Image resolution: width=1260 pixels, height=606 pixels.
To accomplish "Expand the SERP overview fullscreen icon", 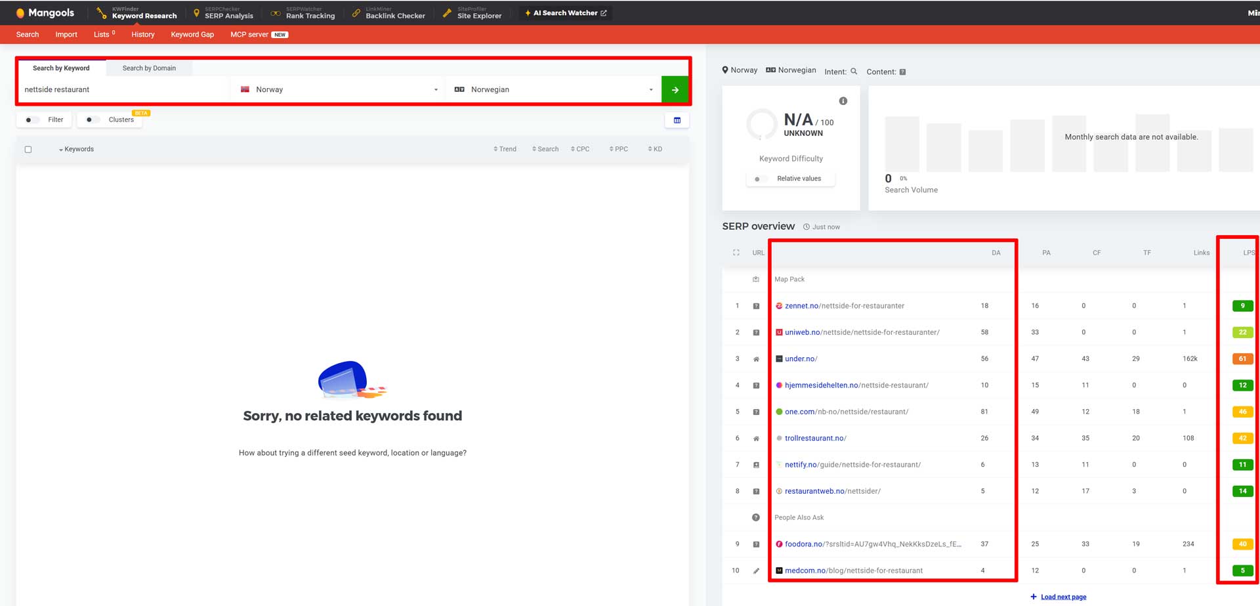I will click(736, 253).
